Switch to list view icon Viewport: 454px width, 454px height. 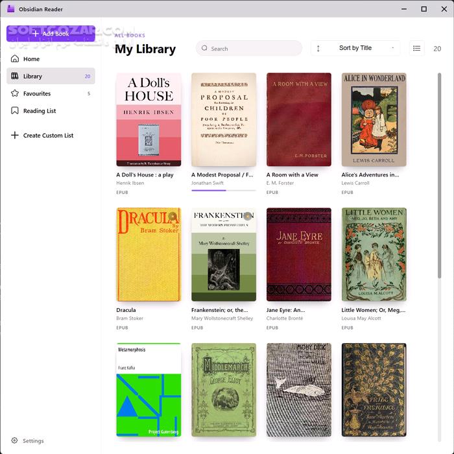pyautogui.click(x=416, y=48)
